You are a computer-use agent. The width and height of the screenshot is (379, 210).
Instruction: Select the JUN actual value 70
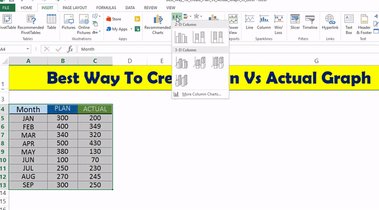click(95, 160)
